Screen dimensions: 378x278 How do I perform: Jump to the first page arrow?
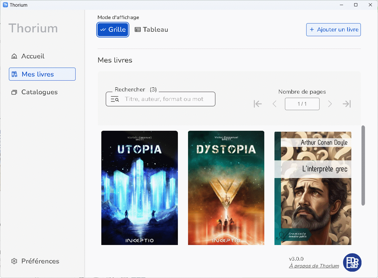[x=258, y=104]
